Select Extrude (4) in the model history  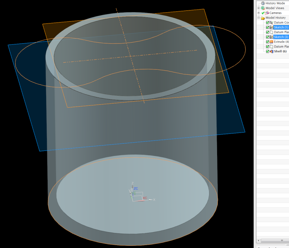(x=281, y=42)
